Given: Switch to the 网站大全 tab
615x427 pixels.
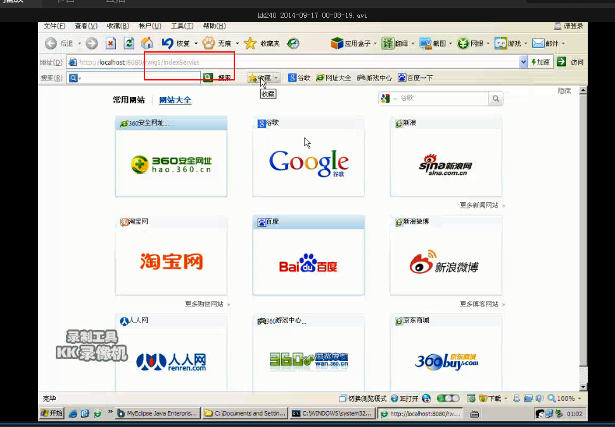Looking at the screenshot, I should (175, 100).
